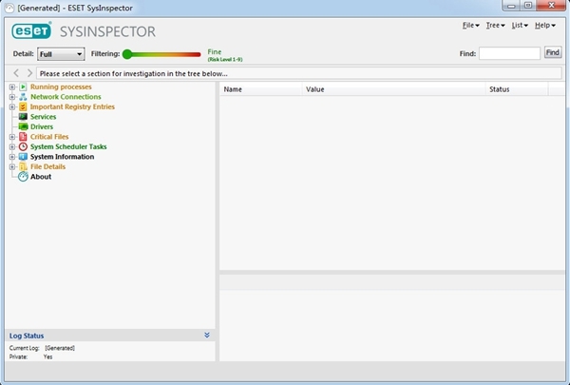Go forward with the right arrow
Image resolution: width=570 pixels, height=385 pixels.
click(x=29, y=73)
